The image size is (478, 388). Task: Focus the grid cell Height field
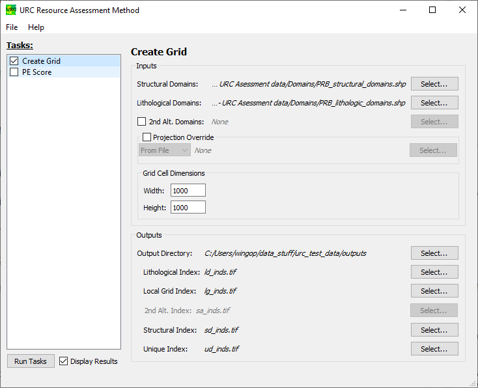pyautogui.click(x=188, y=208)
